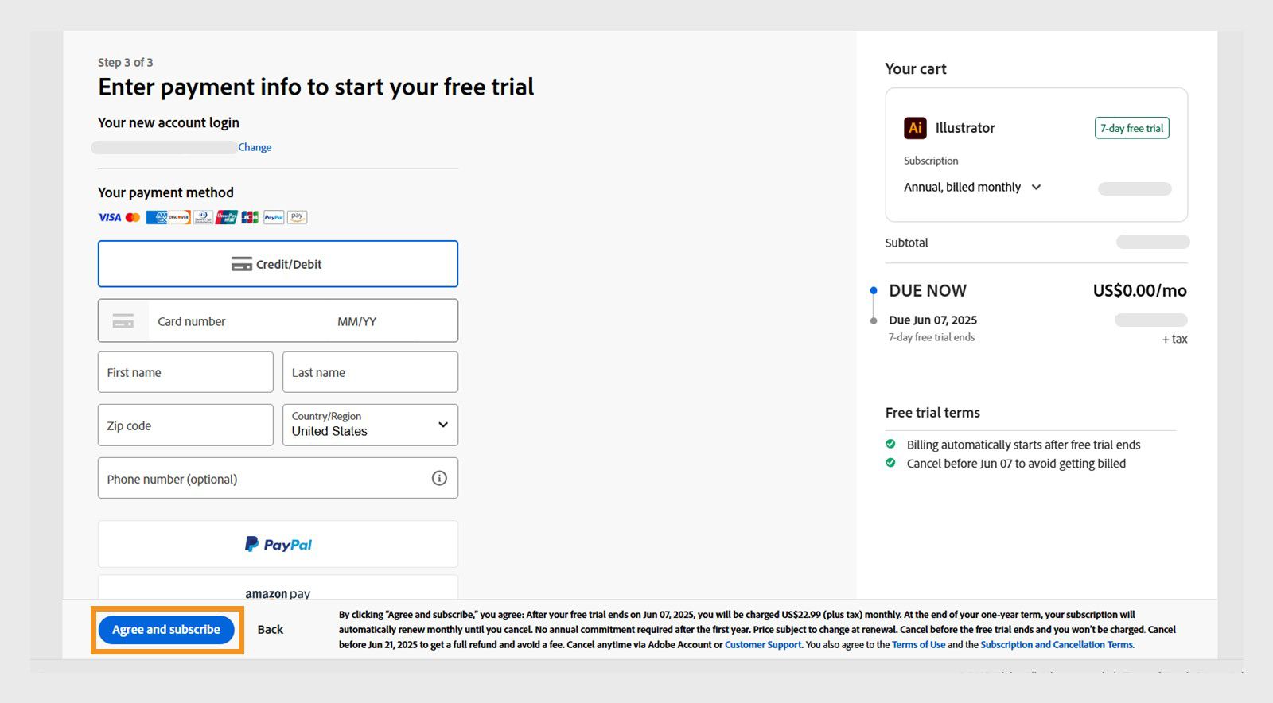Screen dimensions: 1273x703
Task: Click the Back button
Action: (x=271, y=630)
